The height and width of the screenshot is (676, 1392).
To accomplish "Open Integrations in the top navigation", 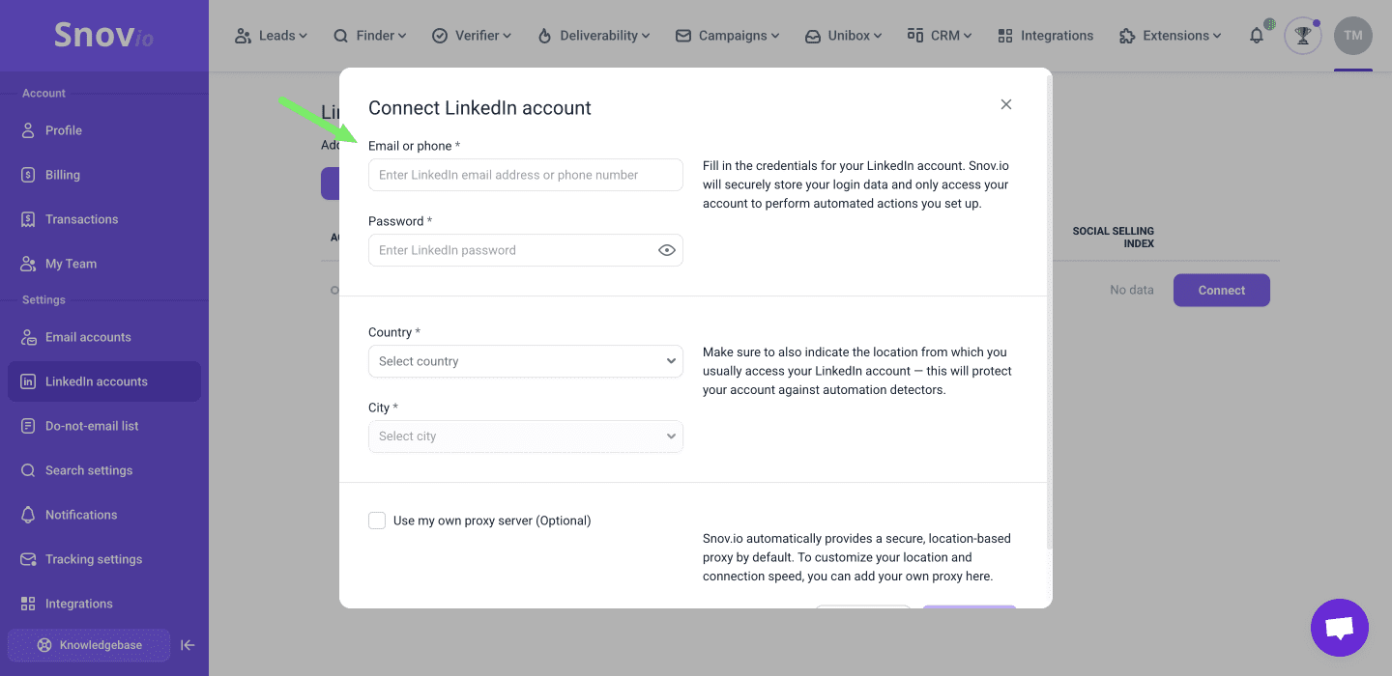I will click(x=1045, y=36).
